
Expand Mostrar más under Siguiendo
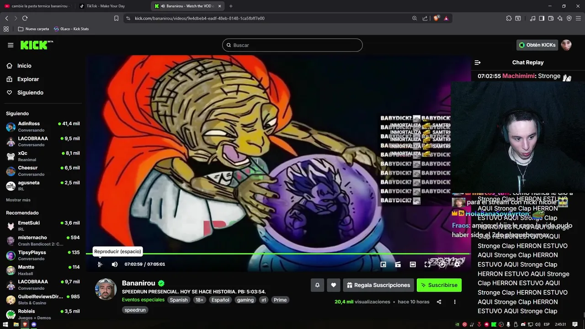(x=18, y=200)
